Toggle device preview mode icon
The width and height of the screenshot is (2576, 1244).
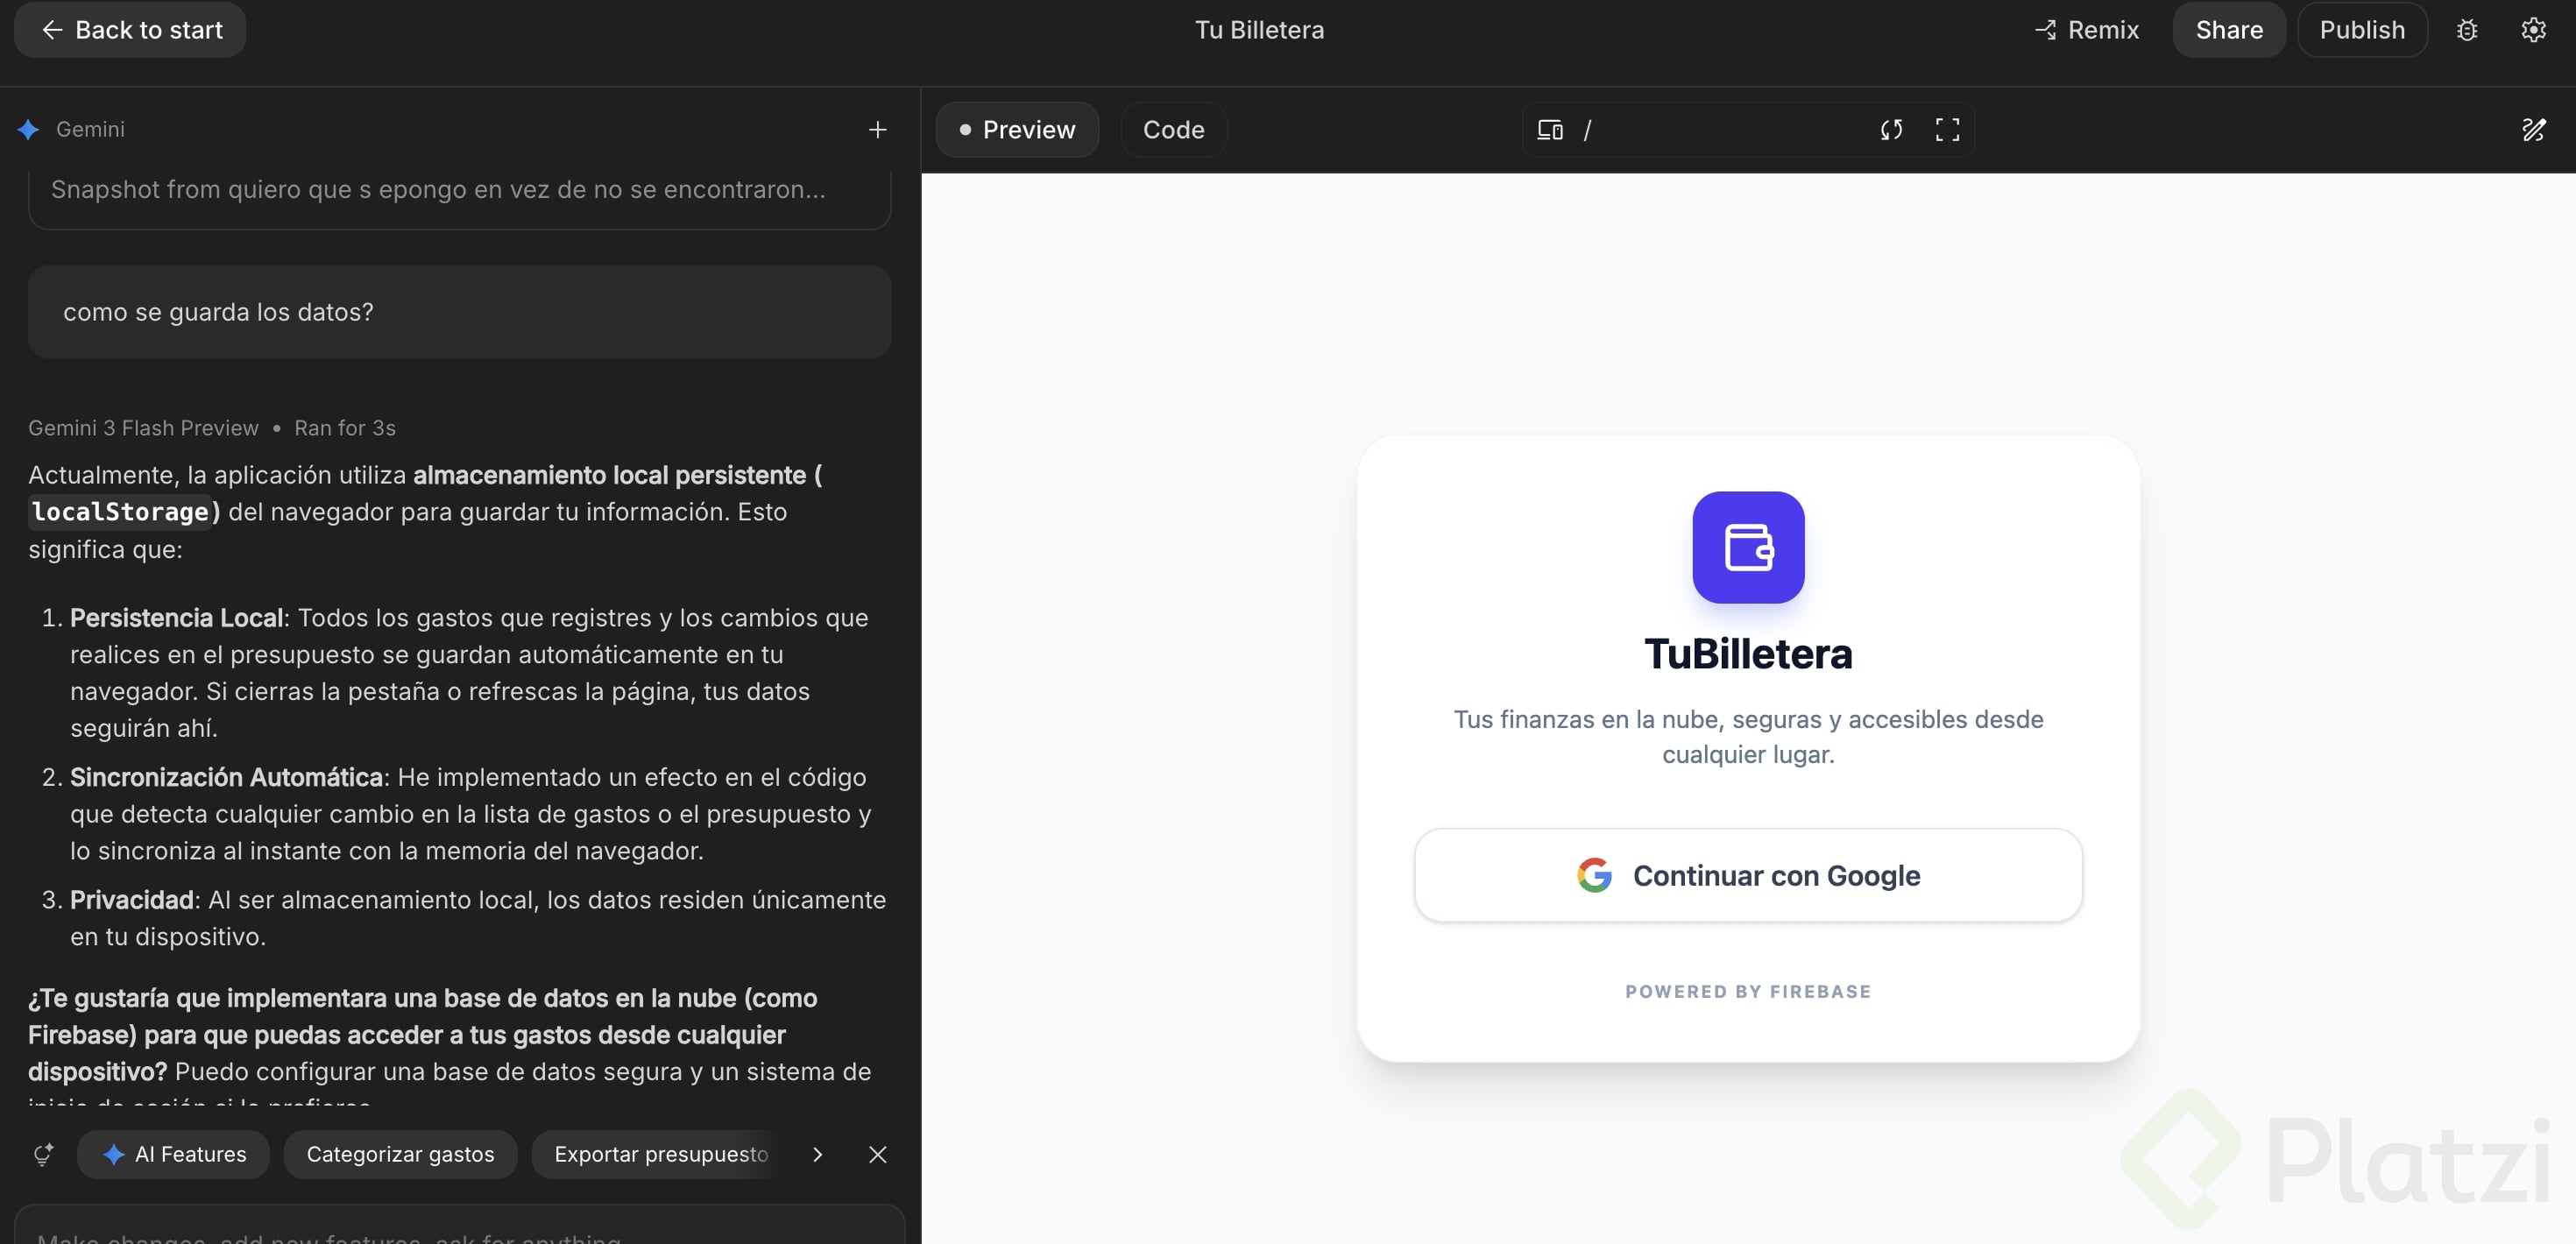pyautogui.click(x=1550, y=130)
